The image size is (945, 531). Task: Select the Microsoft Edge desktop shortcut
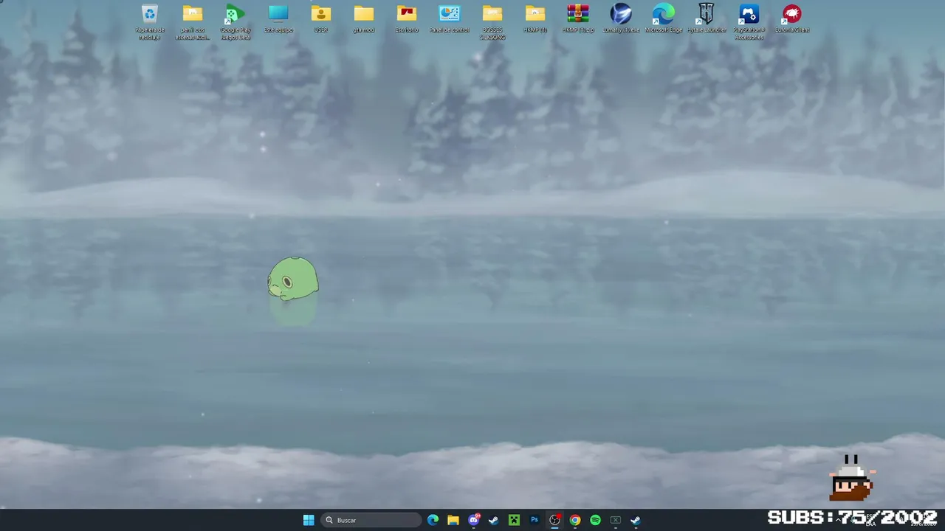coord(663,18)
